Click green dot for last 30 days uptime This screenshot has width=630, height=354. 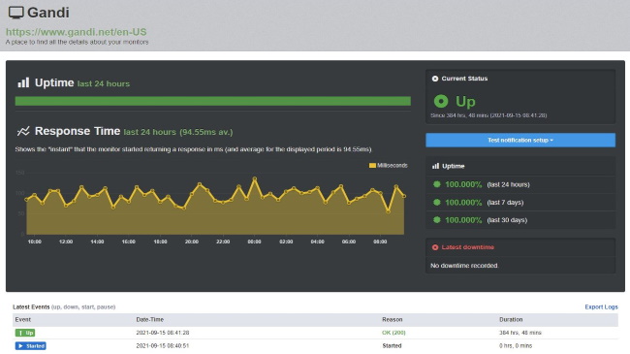437,219
